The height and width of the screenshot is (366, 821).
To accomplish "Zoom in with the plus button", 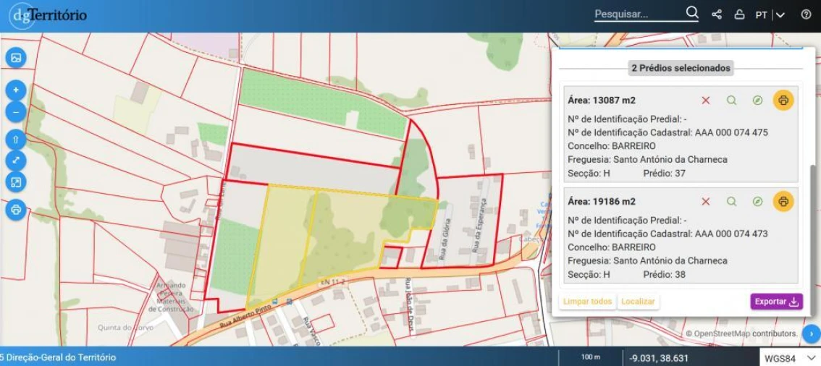I will pyautogui.click(x=16, y=90).
